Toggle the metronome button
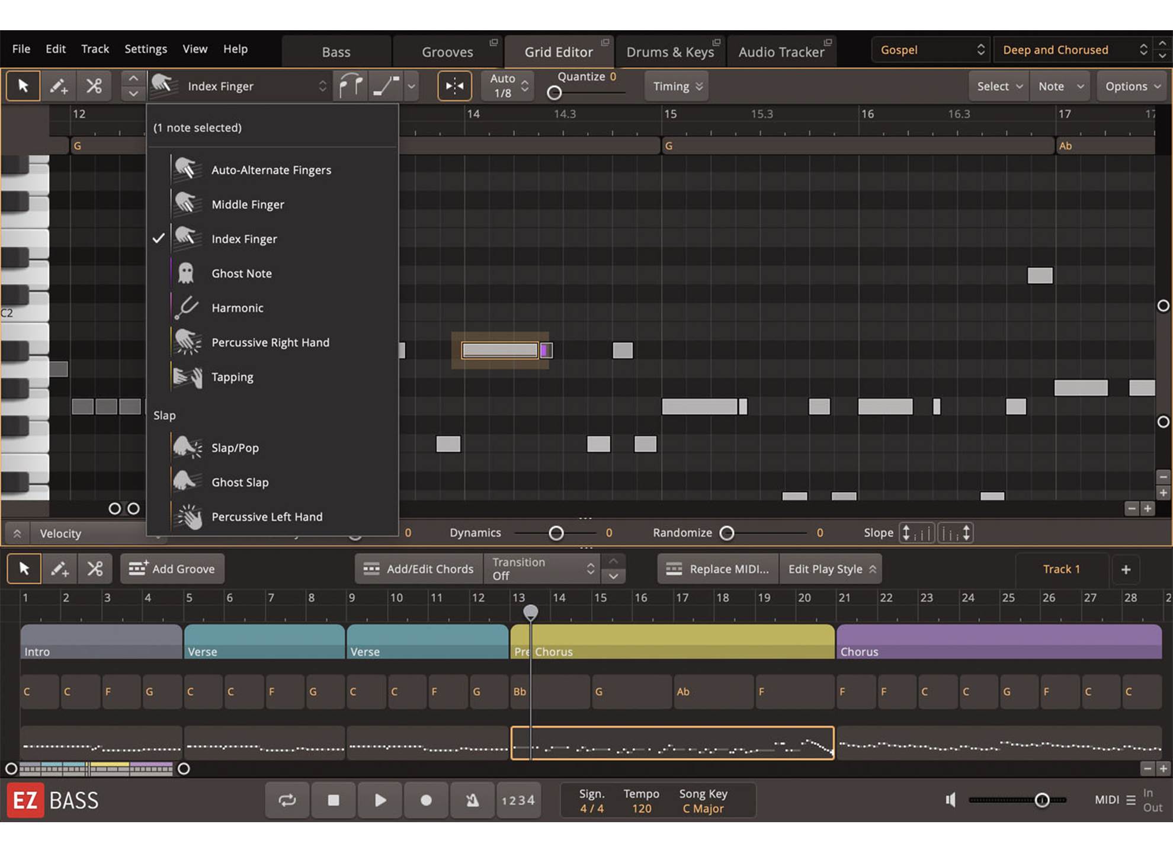Screen dimensions: 1173x853 [x=472, y=801]
